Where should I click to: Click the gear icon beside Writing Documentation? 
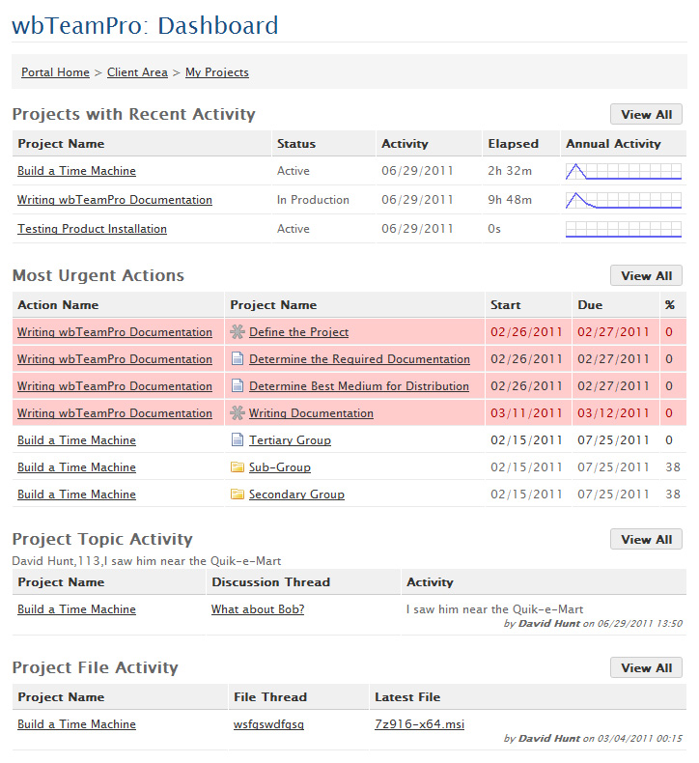click(x=238, y=413)
